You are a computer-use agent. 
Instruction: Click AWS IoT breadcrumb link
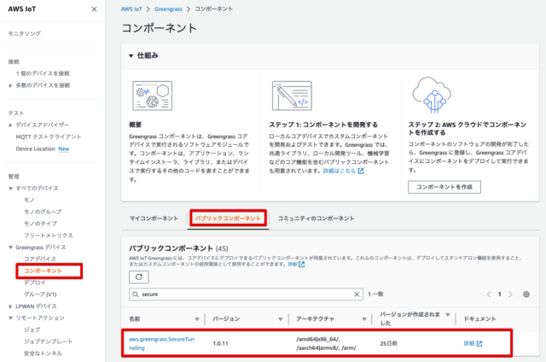[131, 9]
